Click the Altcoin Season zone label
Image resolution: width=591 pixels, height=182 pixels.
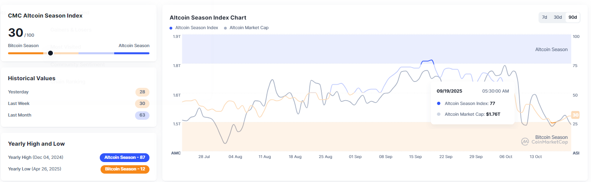click(551, 49)
